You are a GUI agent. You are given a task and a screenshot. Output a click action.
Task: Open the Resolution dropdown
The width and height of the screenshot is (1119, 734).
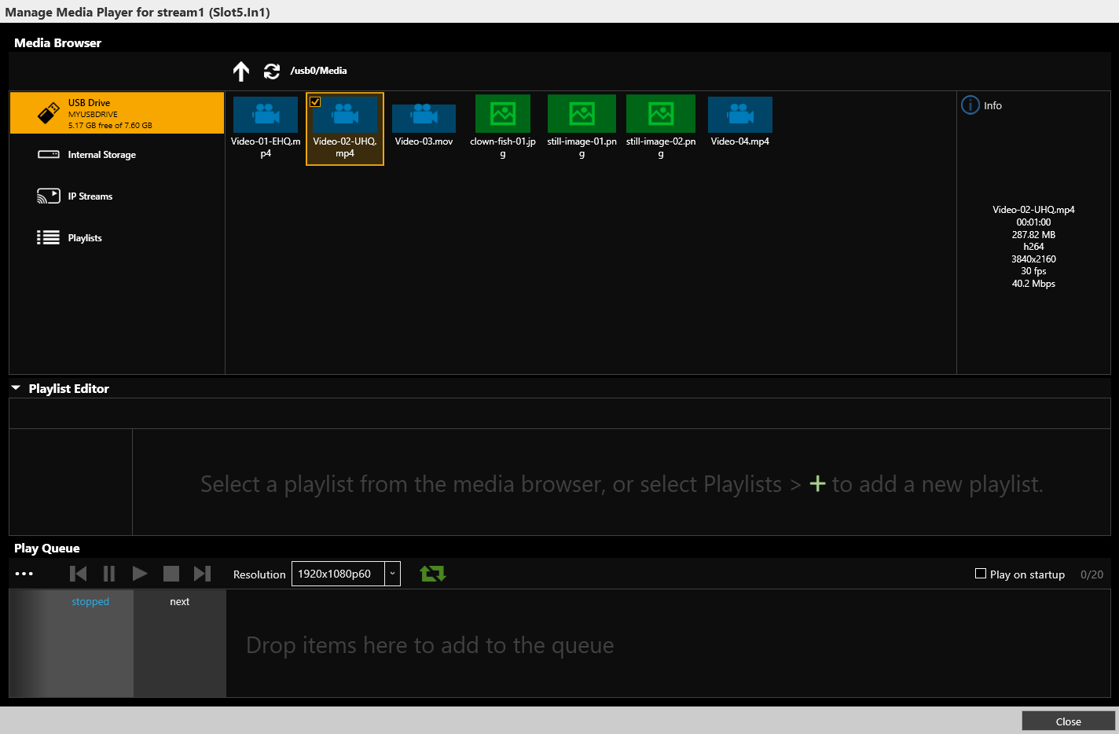[x=392, y=574]
